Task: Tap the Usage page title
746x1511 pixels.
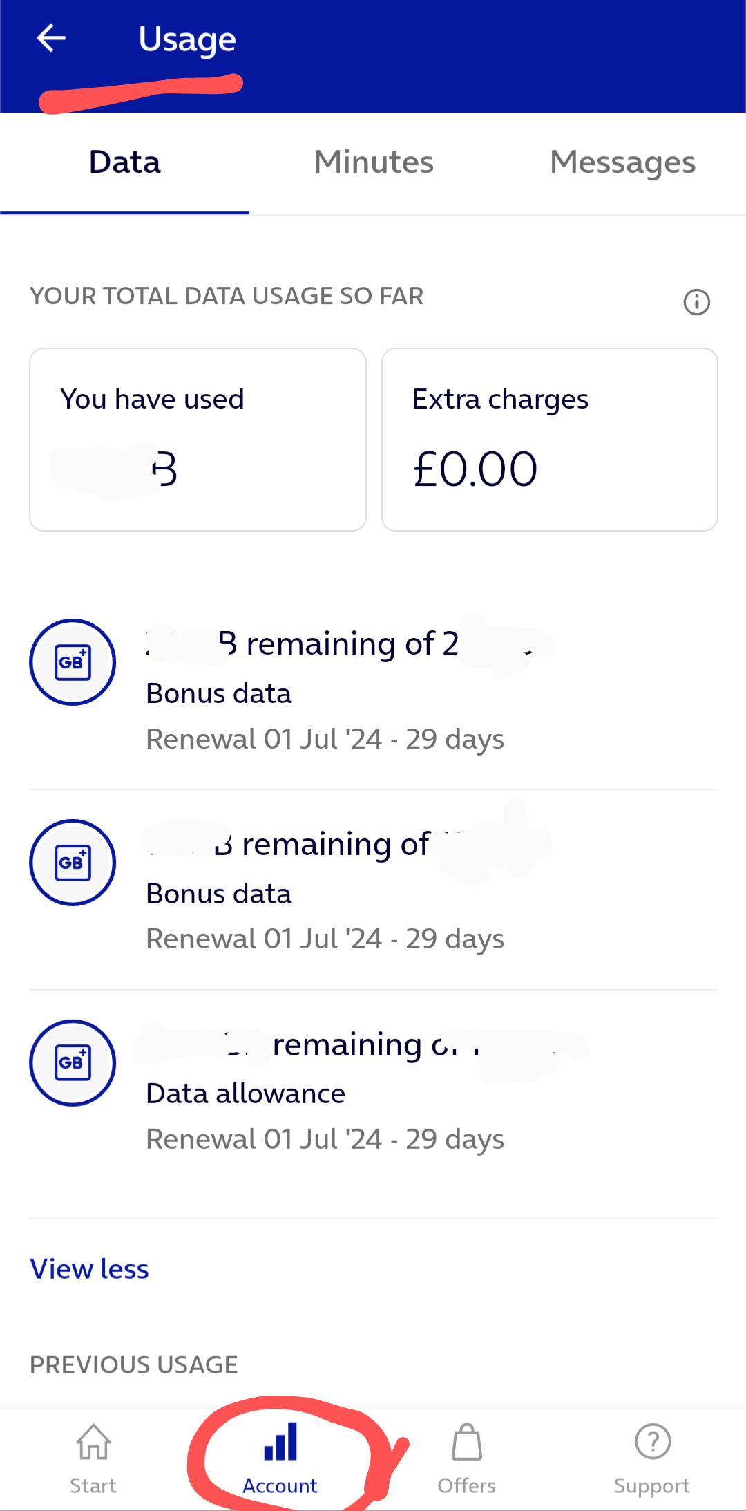Action: click(x=187, y=39)
